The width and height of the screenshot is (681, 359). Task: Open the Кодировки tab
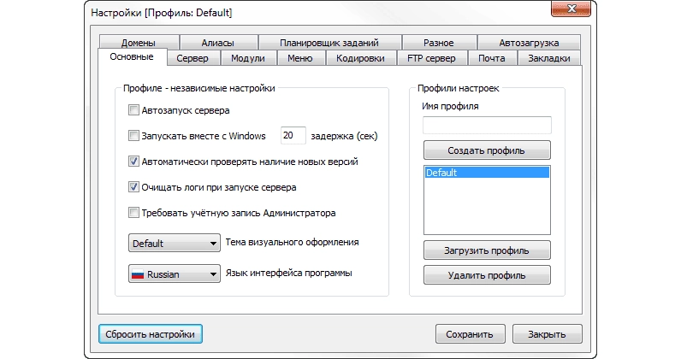coord(360,58)
